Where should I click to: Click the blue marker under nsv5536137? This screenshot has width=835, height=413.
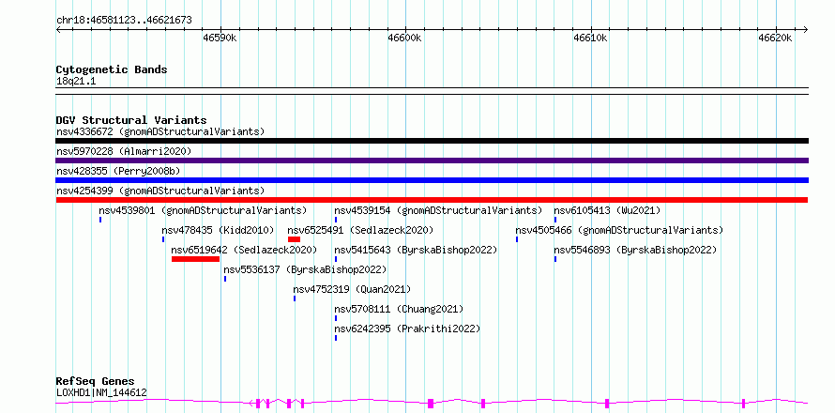coord(225,279)
